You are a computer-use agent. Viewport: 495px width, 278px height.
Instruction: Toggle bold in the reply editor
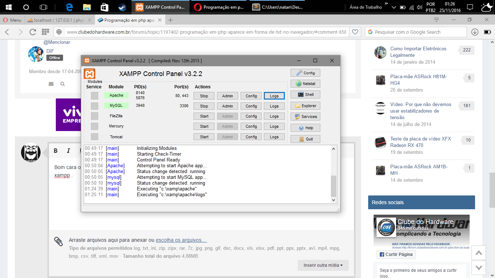pyautogui.click(x=56, y=151)
